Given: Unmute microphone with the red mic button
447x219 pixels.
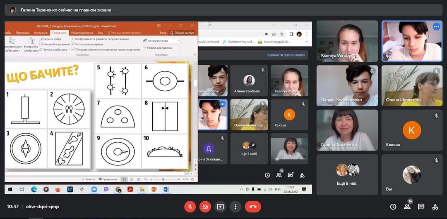Looking at the screenshot, I should 190,207.
